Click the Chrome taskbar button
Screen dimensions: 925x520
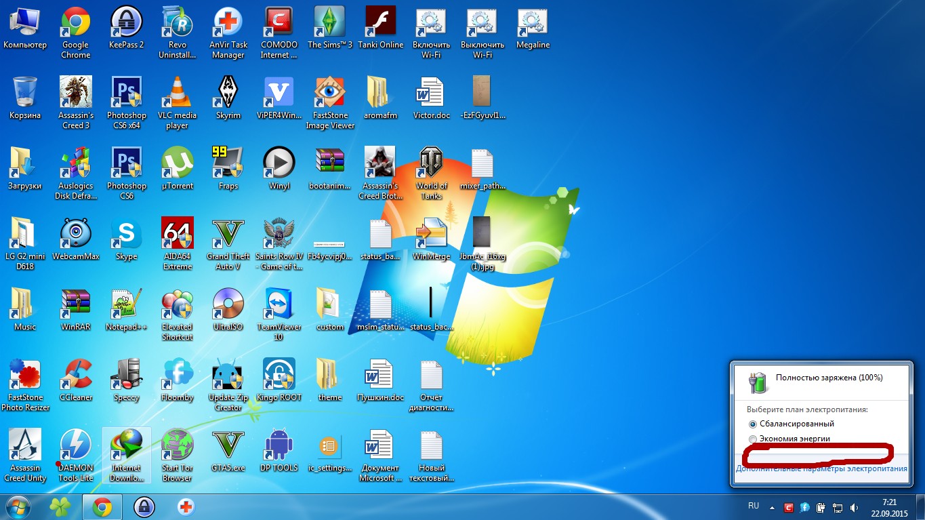[x=102, y=506]
